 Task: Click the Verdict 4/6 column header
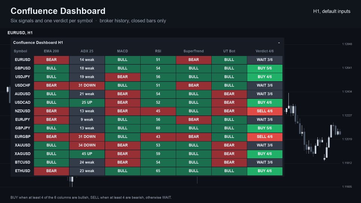[264, 51]
